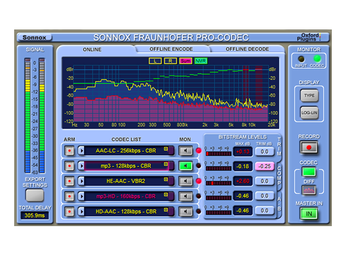Switch to the OFFLINE DECODE tab
Image resolution: width=346 pixels, height=255 pixels.
click(x=247, y=49)
